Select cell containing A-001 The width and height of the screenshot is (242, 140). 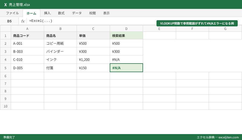27,43
